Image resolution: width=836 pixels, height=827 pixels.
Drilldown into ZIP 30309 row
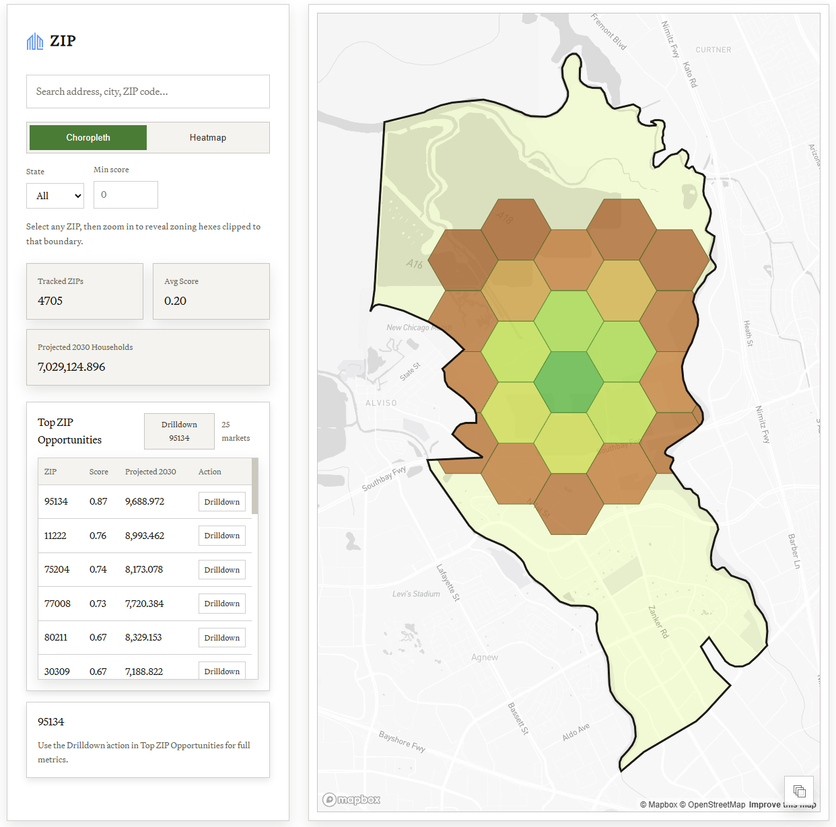[222, 671]
